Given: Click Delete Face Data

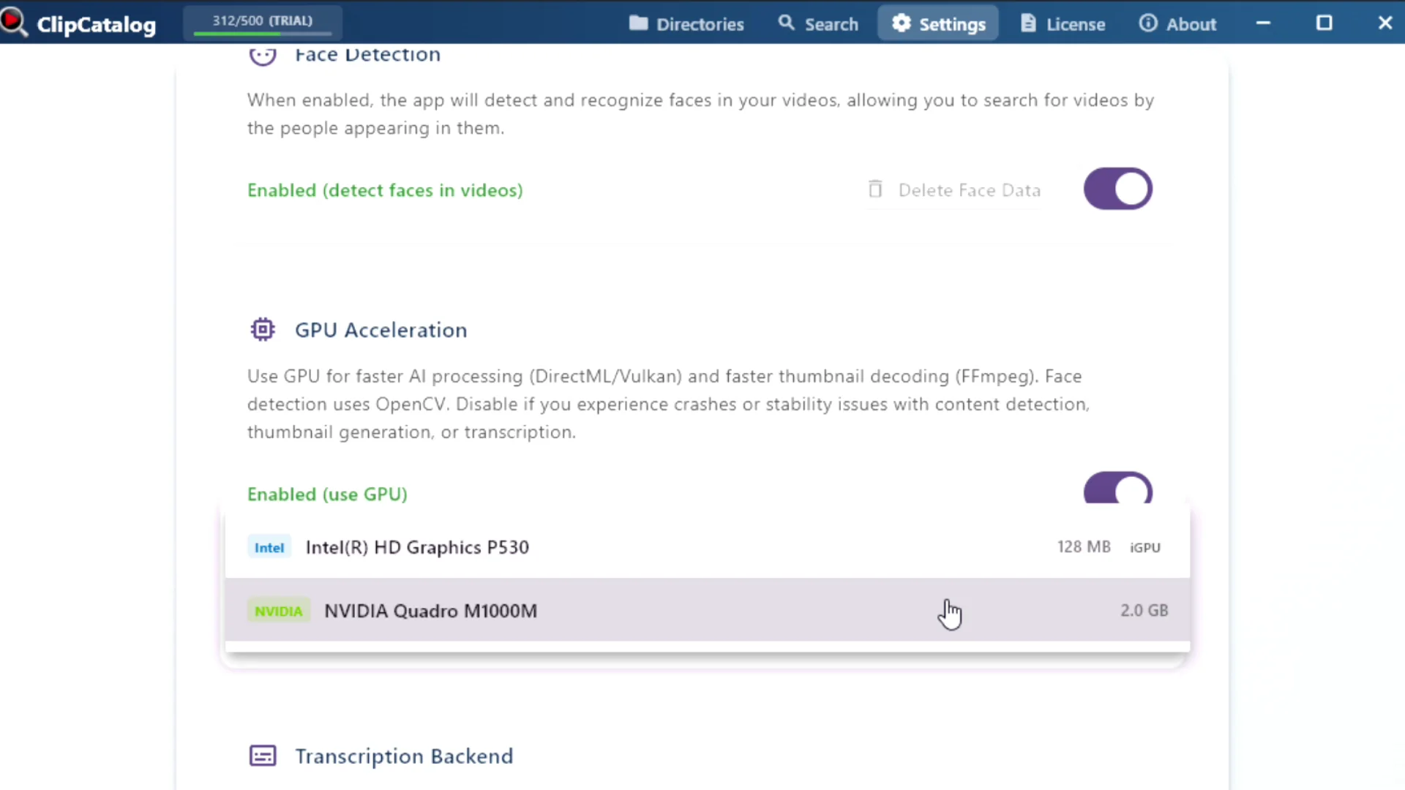Looking at the screenshot, I should (x=955, y=189).
